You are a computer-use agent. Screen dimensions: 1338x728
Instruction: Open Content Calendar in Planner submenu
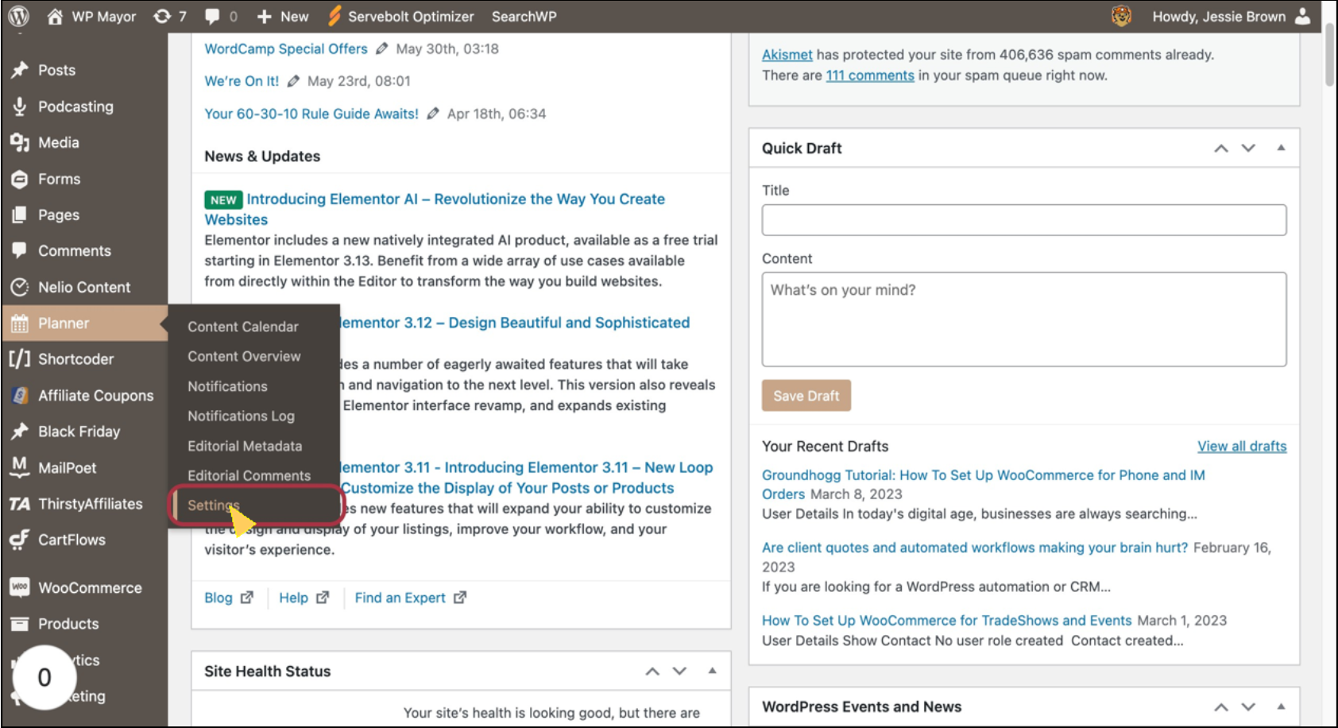coord(243,327)
